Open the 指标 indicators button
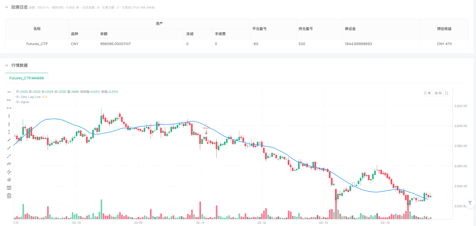 tap(438, 93)
